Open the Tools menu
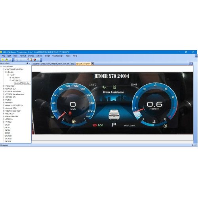 [68, 56]
